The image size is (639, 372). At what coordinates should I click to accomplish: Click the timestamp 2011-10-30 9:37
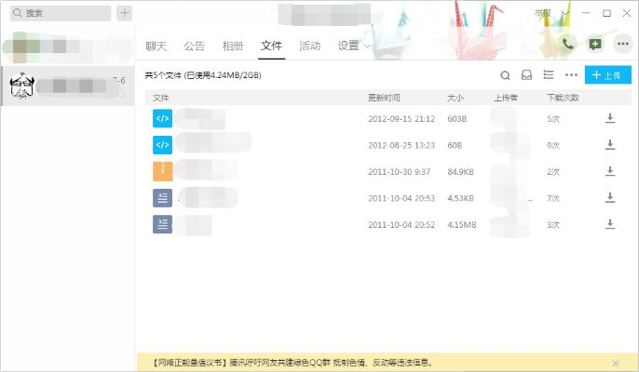tap(399, 172)
